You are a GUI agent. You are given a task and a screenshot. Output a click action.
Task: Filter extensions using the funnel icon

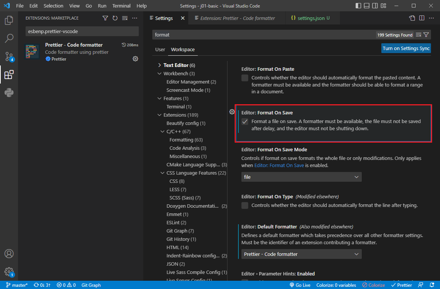tap(105, 18)
